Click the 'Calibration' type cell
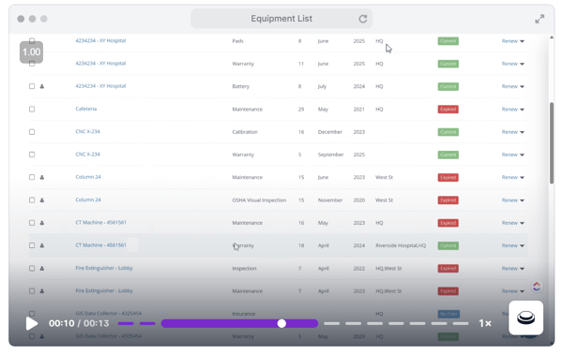 245,132
